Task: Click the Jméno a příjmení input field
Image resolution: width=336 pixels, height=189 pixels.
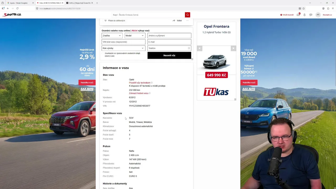Action: (169, 36)
